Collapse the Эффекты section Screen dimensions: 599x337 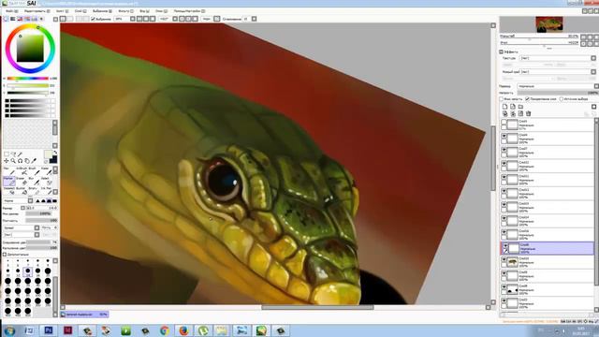click(x=501, y=51)
